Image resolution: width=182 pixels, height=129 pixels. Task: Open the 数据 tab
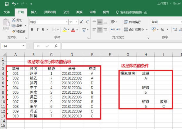point(79,12)
